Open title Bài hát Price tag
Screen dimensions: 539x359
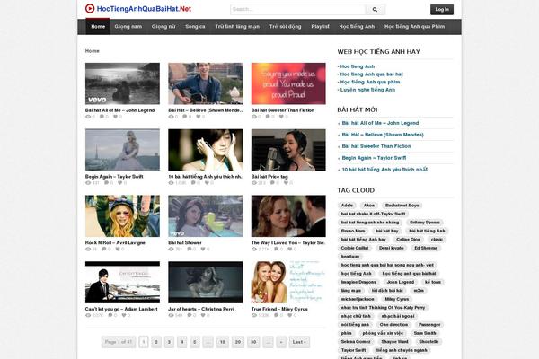pos(269,177)
